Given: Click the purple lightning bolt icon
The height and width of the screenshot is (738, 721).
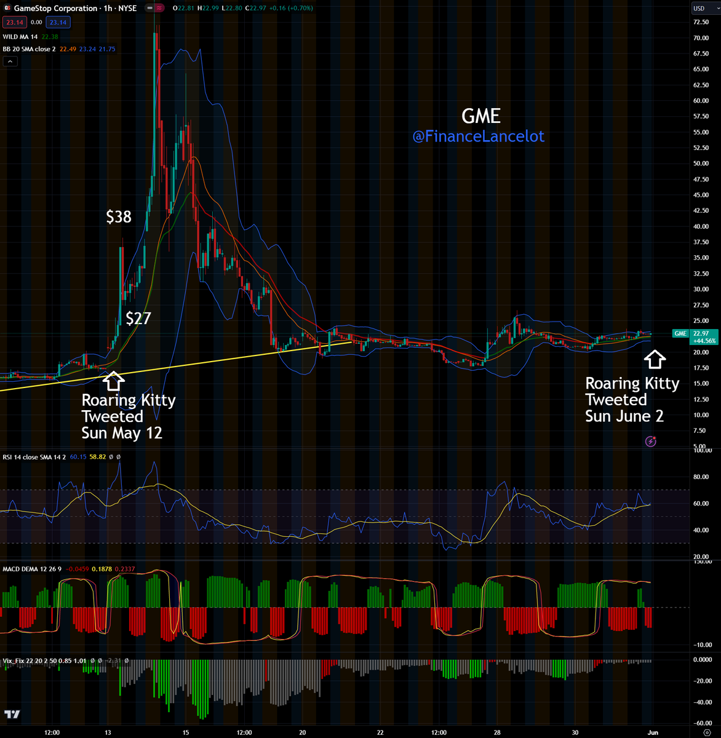Looking at the screenshot, I should coord(651,441).
